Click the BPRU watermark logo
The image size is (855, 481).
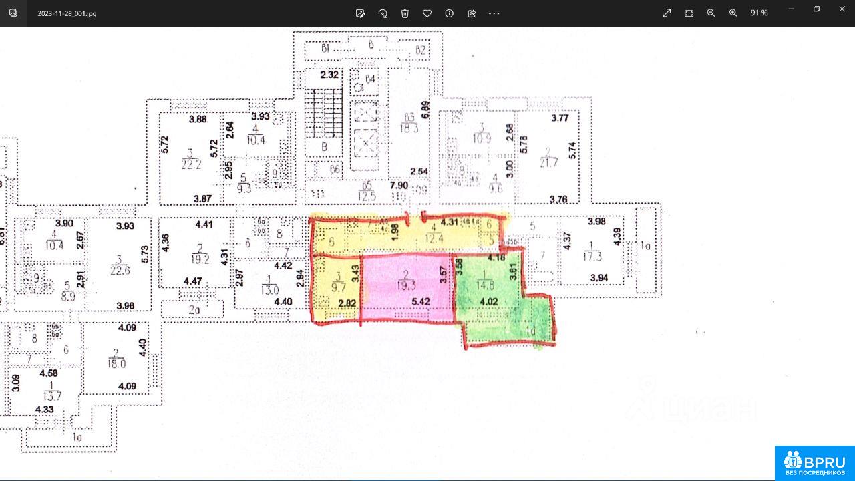pyautogui.click(x=815, y=463)
